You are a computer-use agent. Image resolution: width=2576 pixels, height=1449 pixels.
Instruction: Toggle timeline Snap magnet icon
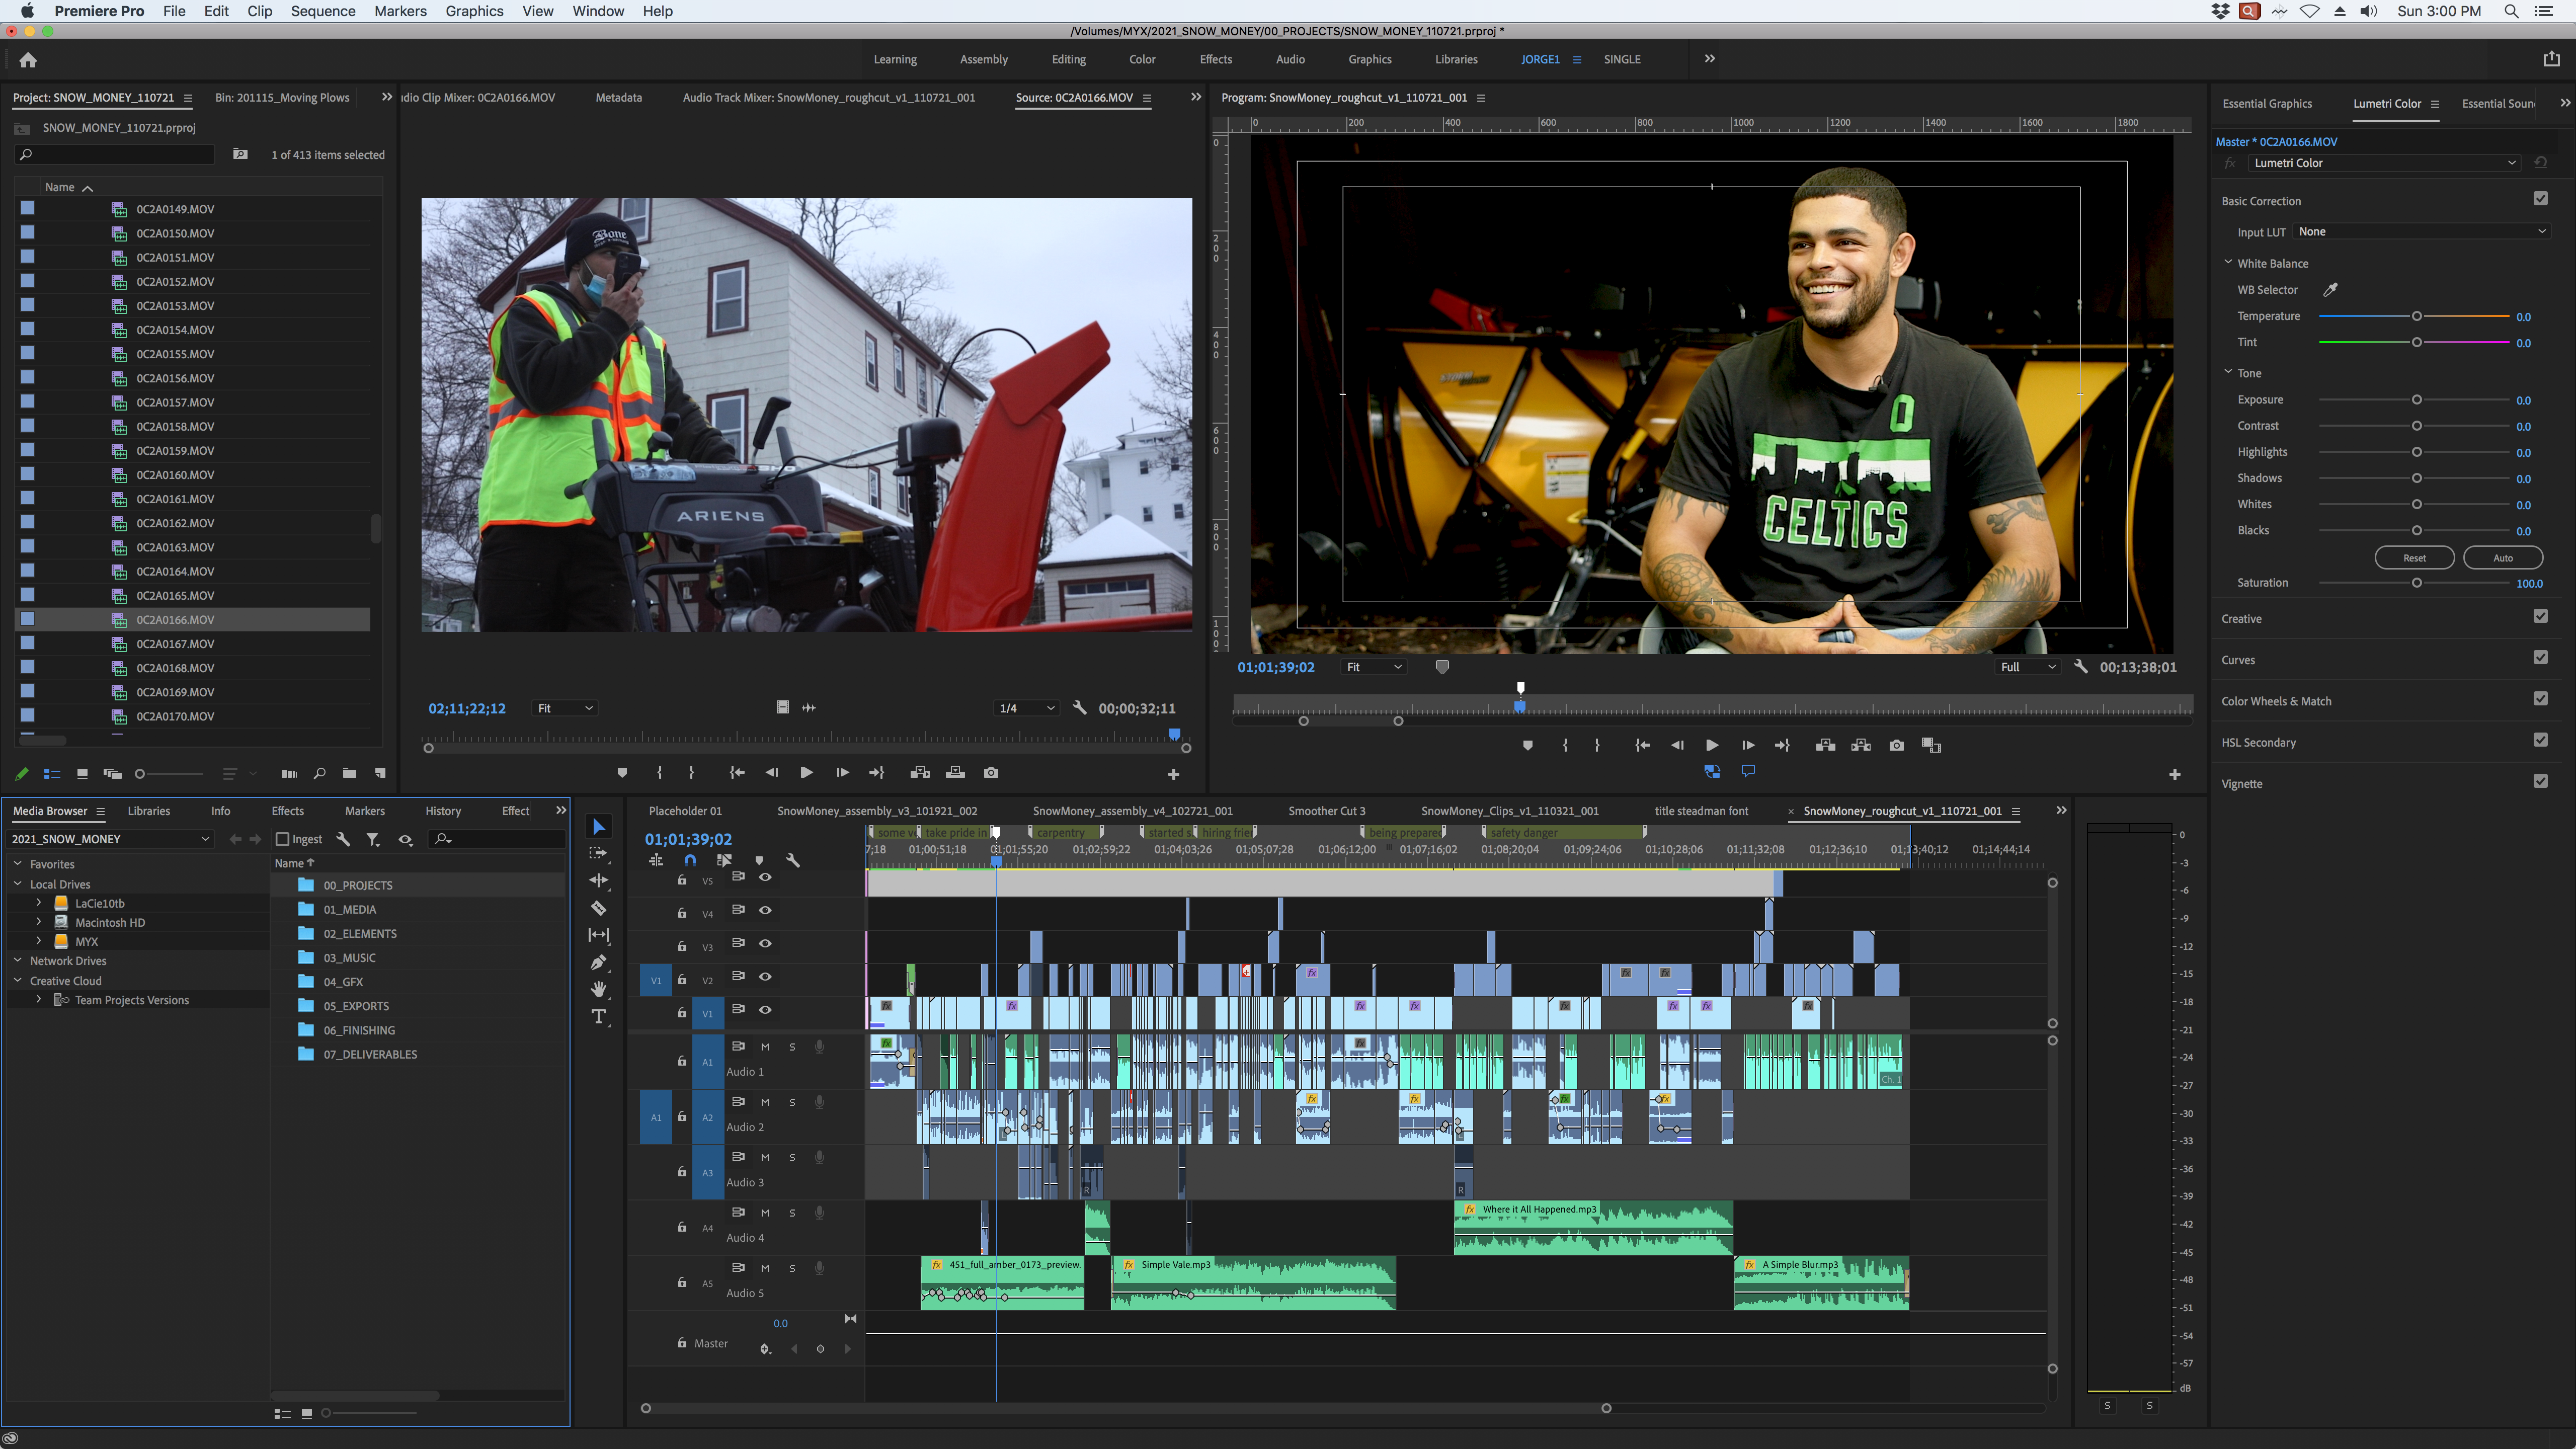[x=690, y=860]
